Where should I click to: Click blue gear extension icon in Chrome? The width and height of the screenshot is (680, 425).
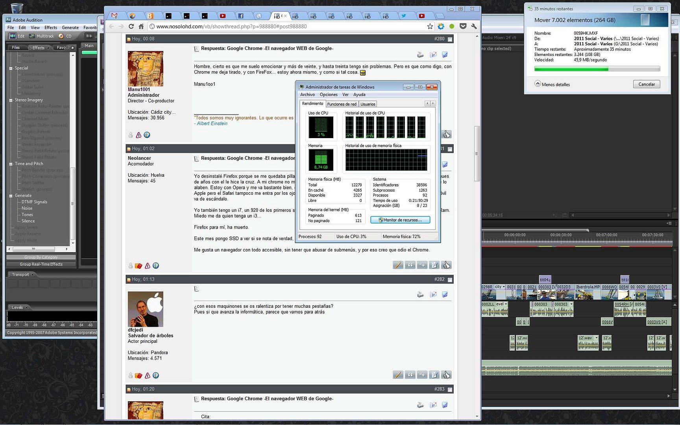(x=441, y=26)
